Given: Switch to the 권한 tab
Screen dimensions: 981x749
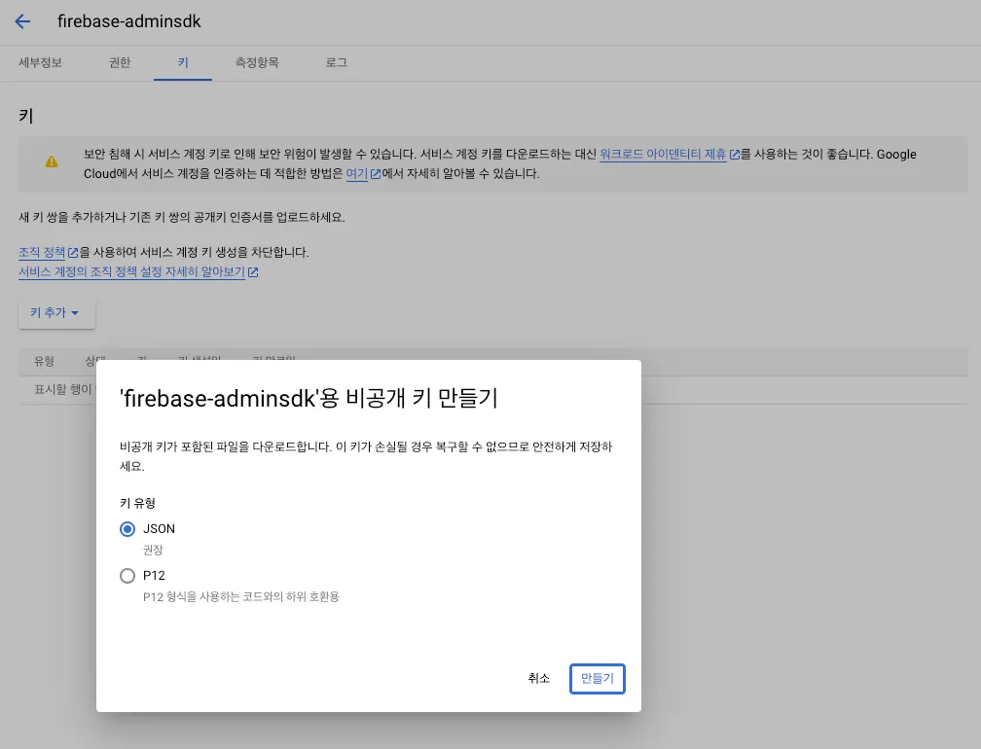Looking at the screenshot, I should point(120,62).
